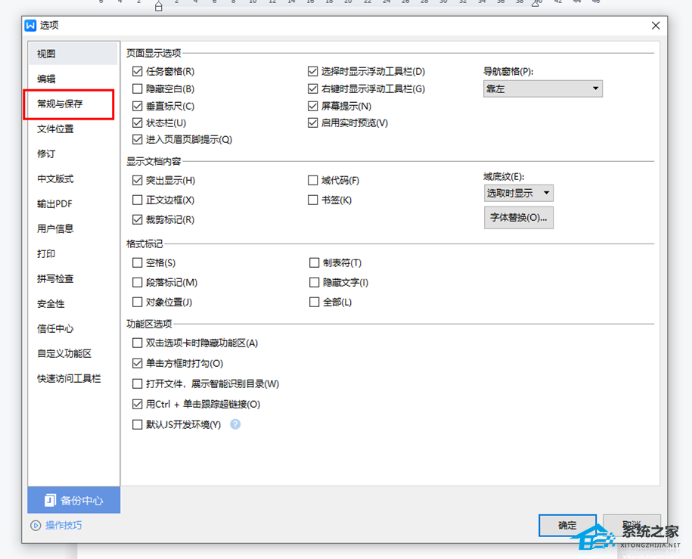
Task: Click the 确定 button to confirm
Action: pos(567,526)
